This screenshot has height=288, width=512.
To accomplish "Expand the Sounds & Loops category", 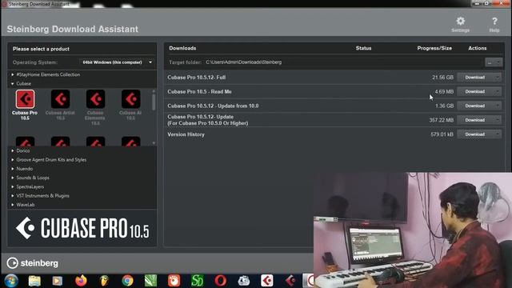I will coord(13,178).
